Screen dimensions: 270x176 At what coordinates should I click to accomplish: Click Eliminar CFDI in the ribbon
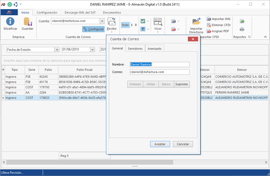coord(219,25)
